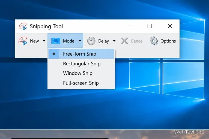Expand the New button dropdown arrow
Image resolution: width=209 pixels, height=139 pixels.
(x=44, y=41)
